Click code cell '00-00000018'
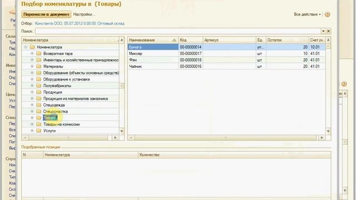 pyautogui.click(x=190, y=60)
